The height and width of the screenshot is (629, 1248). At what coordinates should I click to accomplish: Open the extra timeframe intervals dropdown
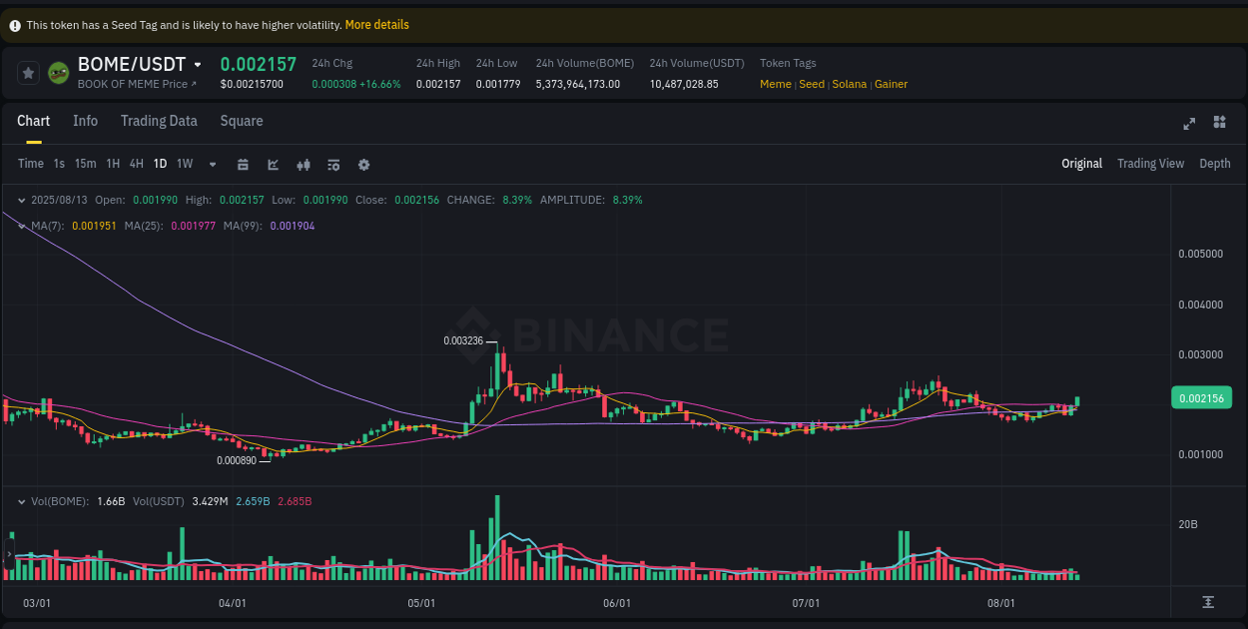[x=212, y=164]
